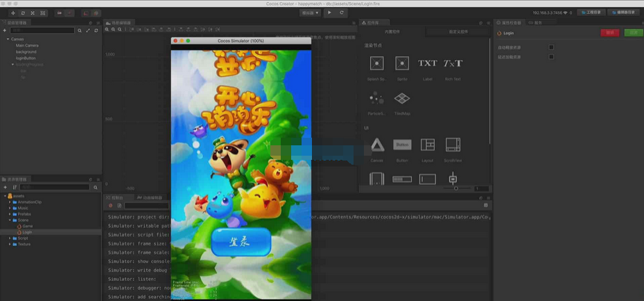Click the green button in the properties panel
644x301 pixels.
tap(632, 33)
